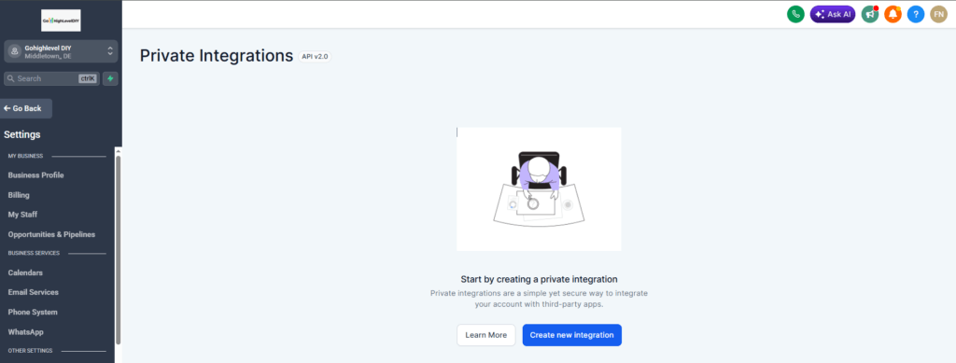This screenshot has height=363, width=956.
Task: Click the green phone dialer icon
Action: click(795, 14)
